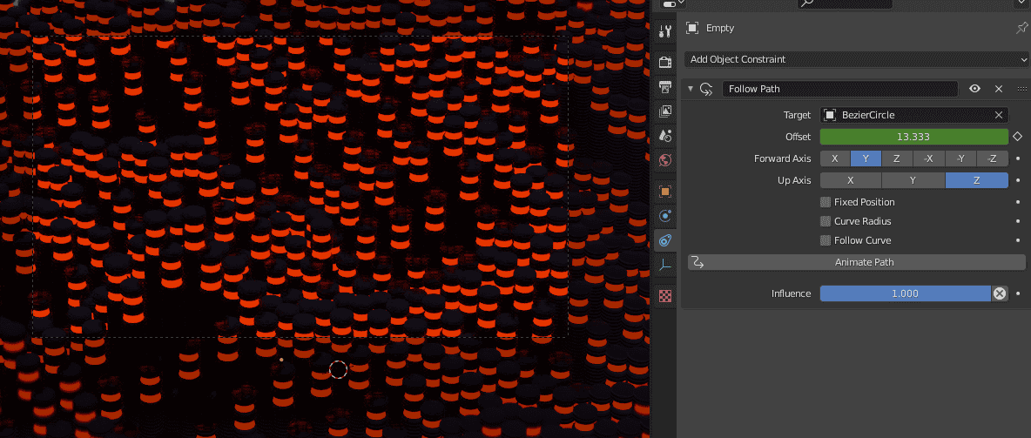This screenshot has height=438, width=1031.
Task: Enable the Curve Radius checkbox
Action: (x=825, y=221)
